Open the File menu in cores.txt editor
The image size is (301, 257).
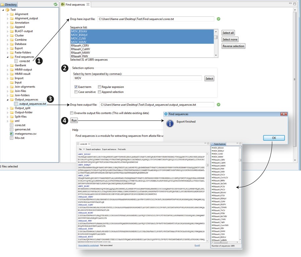(x=80, y=149)
